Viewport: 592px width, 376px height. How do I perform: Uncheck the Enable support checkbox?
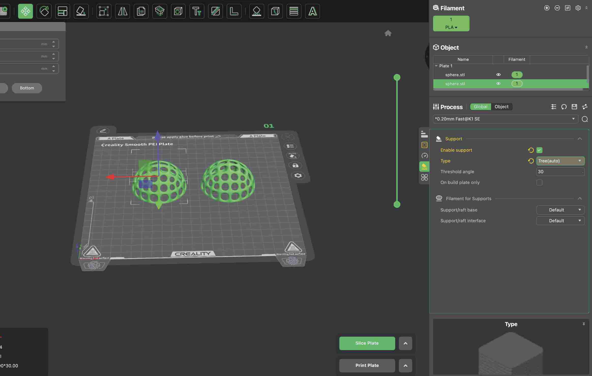pyautogui.click(x=539, y=150)
